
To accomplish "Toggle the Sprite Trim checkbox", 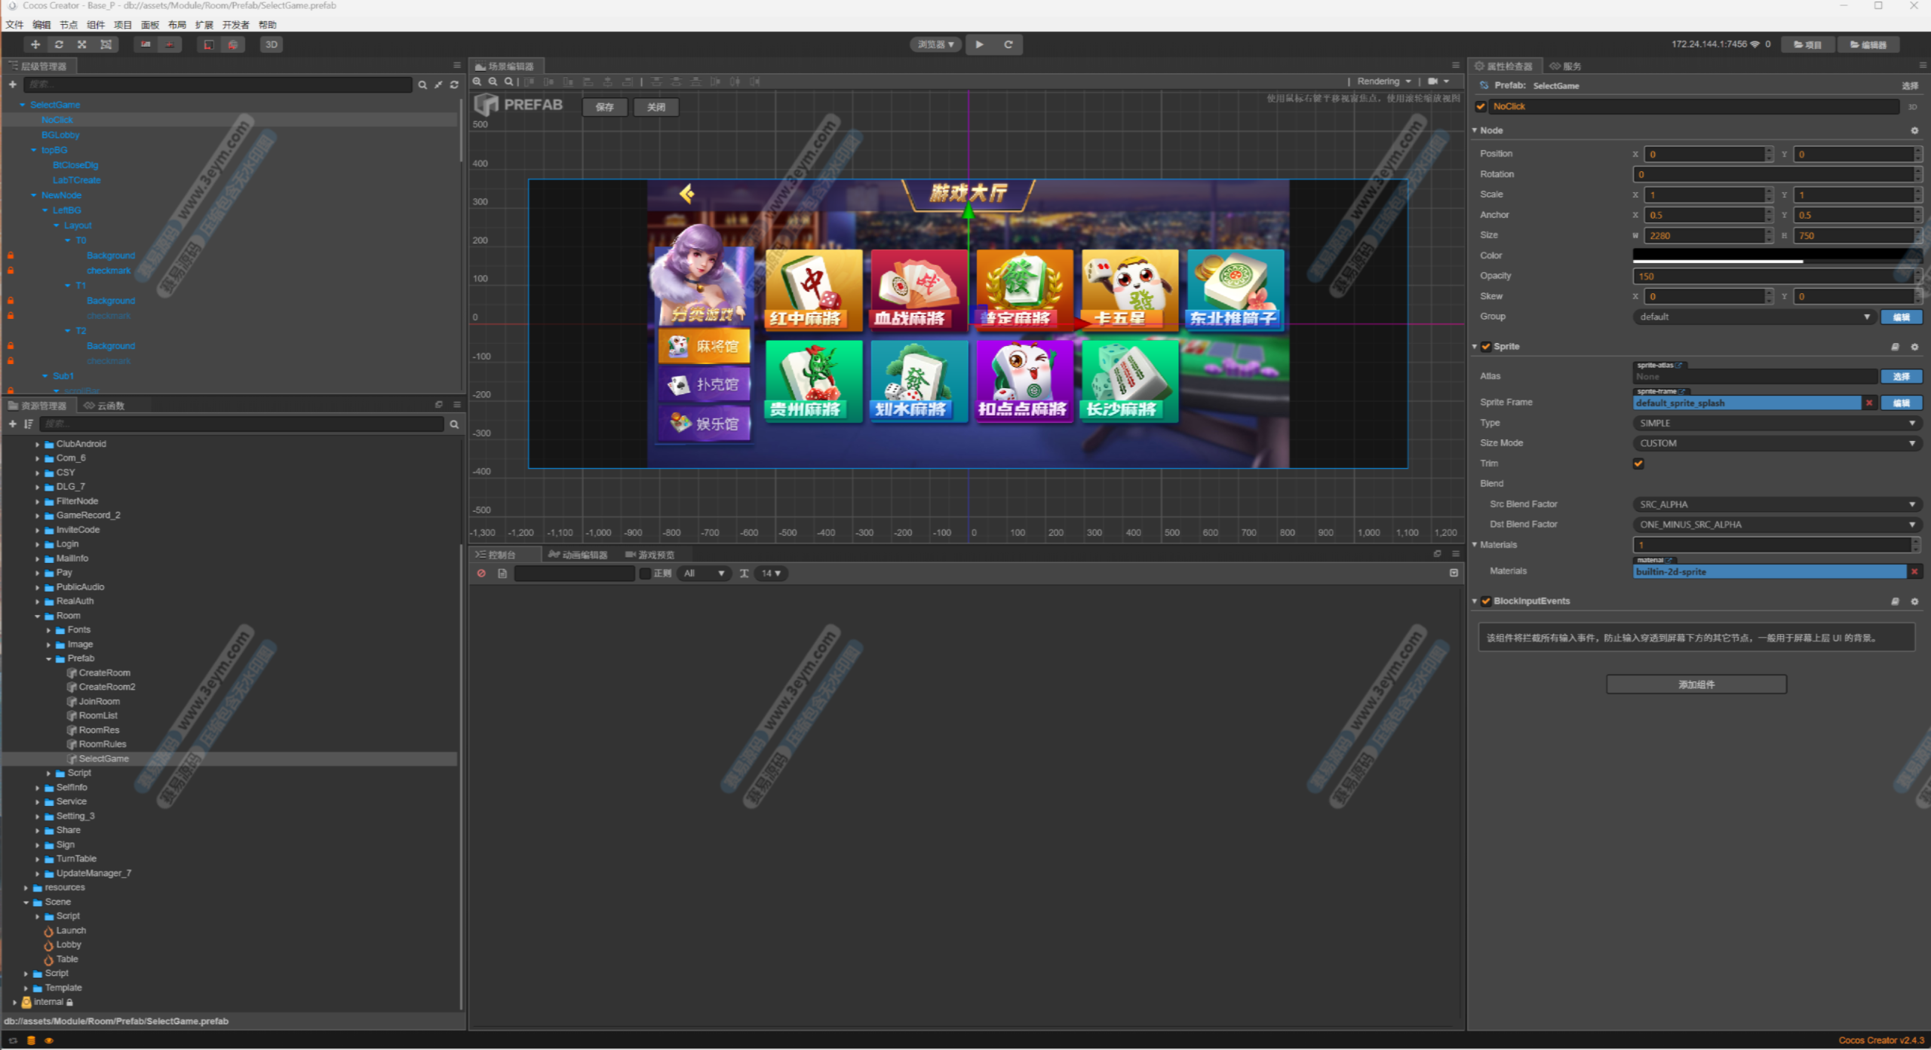I will tap(1638, 464).
